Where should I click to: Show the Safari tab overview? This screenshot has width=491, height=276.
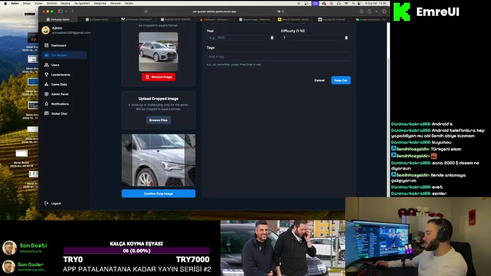384,11
